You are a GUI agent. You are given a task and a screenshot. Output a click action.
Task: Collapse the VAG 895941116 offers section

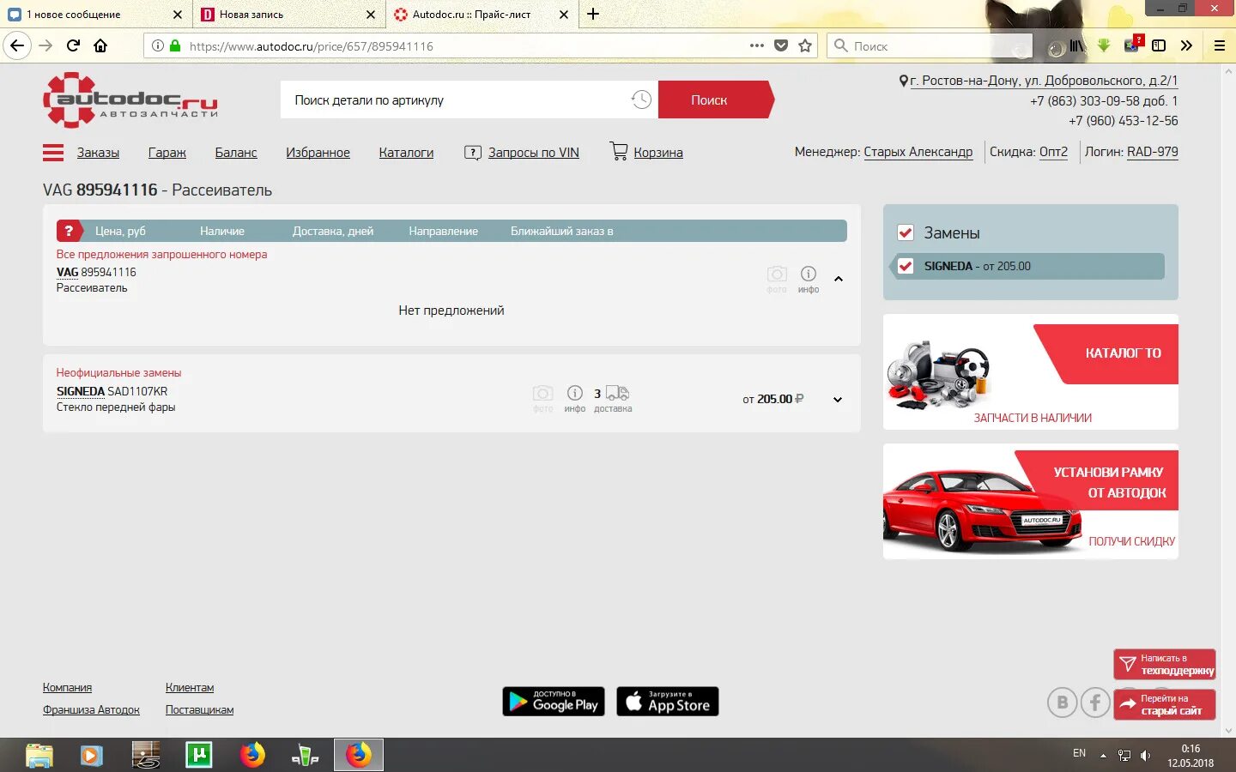click(839, 279)
